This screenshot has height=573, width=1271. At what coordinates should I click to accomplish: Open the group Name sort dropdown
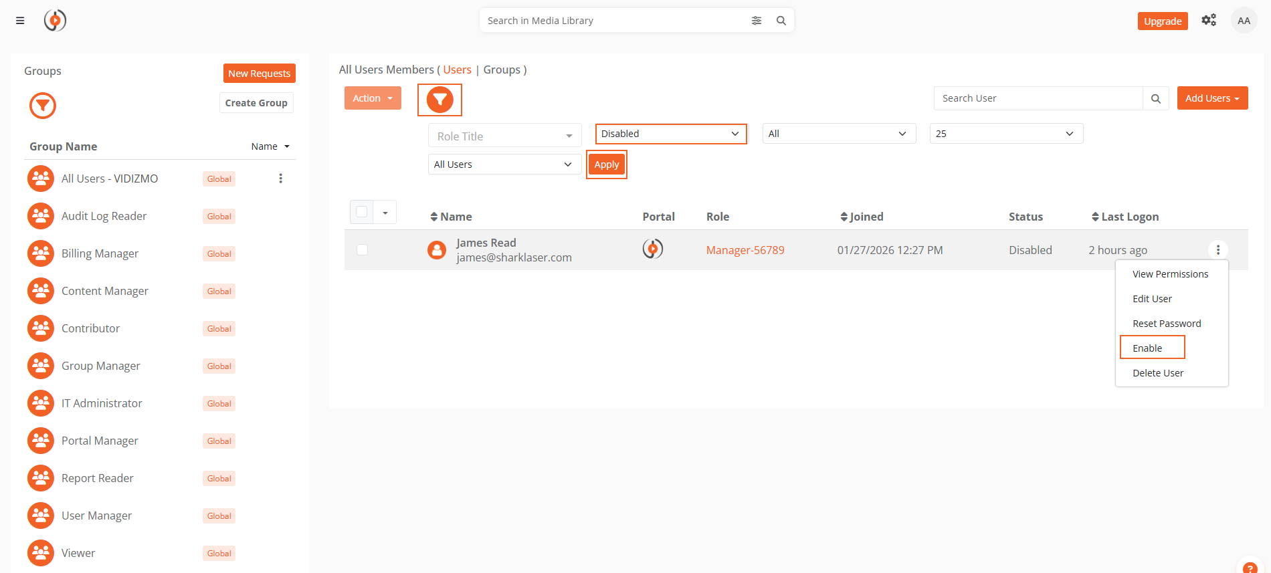[x=270, y=146]
